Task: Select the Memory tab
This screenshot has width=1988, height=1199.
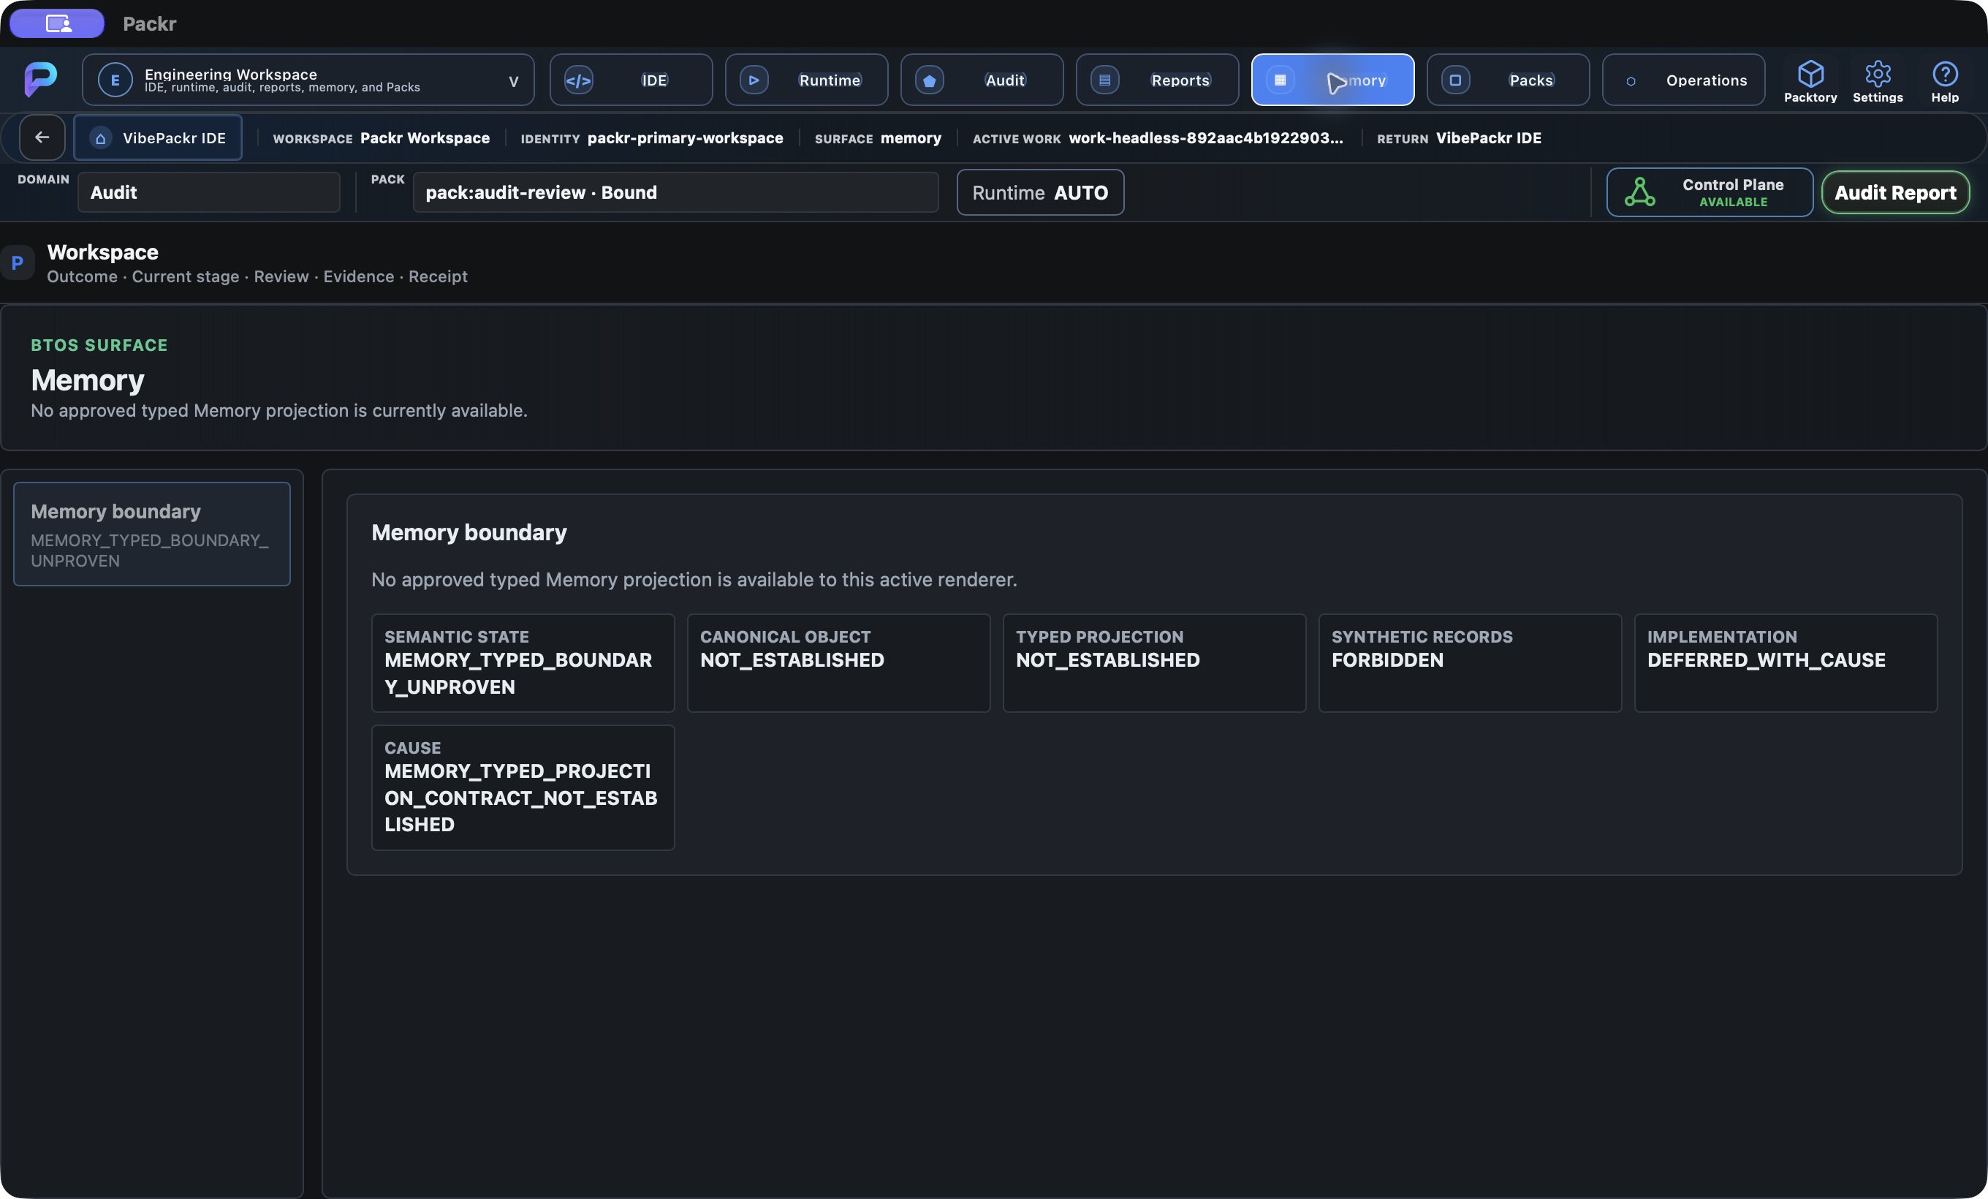Action: [1333, 80]
